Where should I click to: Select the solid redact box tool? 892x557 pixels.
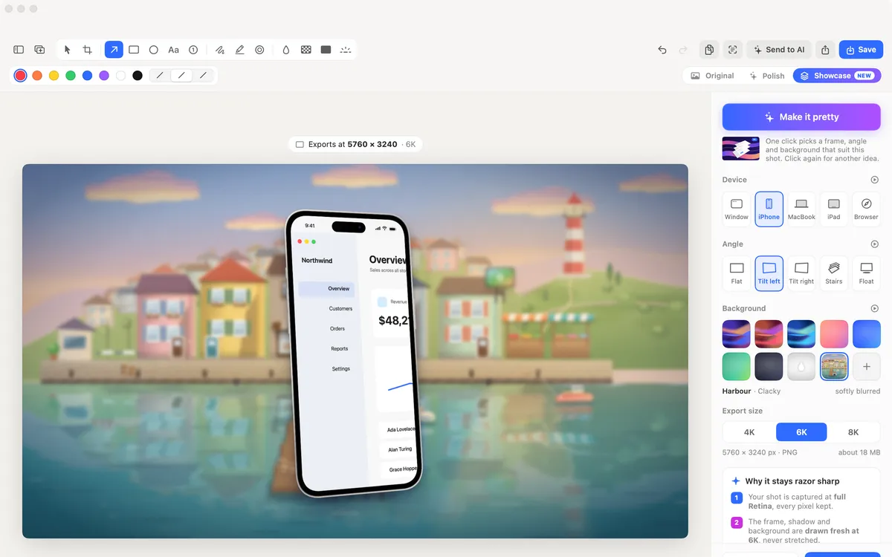tap(326, 50)
